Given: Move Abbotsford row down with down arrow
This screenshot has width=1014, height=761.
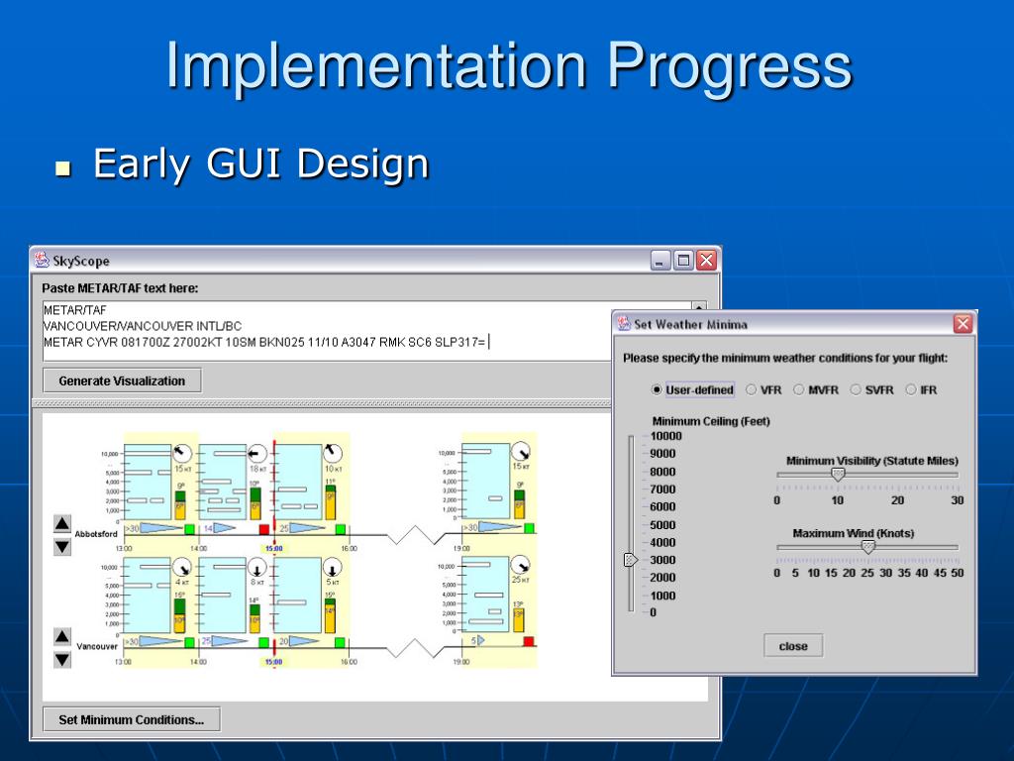Looking at the screenshot, I should click(x=62, y=547).
